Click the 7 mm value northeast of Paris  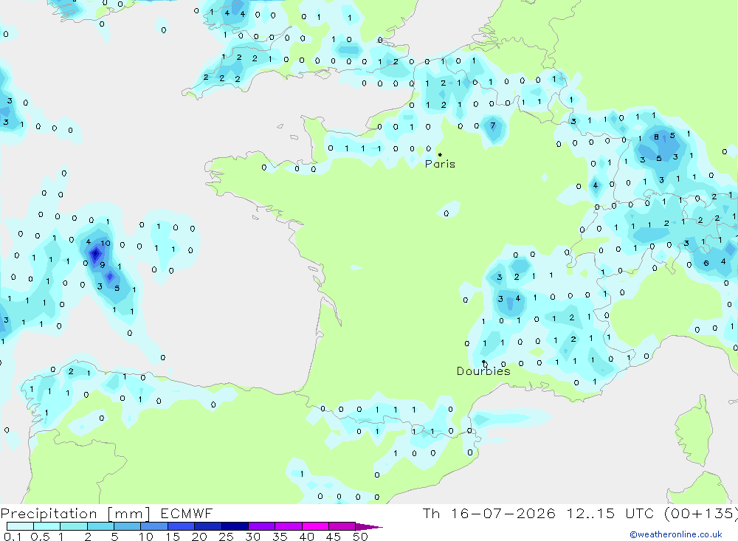(493, 125)
